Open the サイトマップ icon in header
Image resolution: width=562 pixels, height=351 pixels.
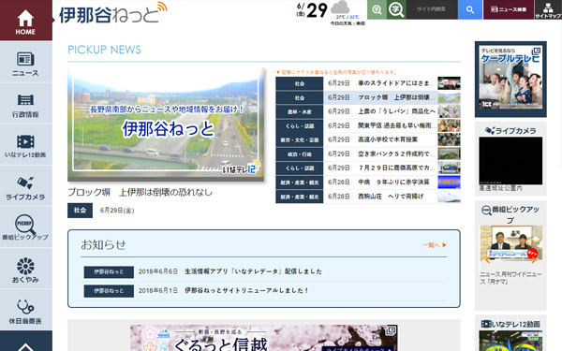548,9
